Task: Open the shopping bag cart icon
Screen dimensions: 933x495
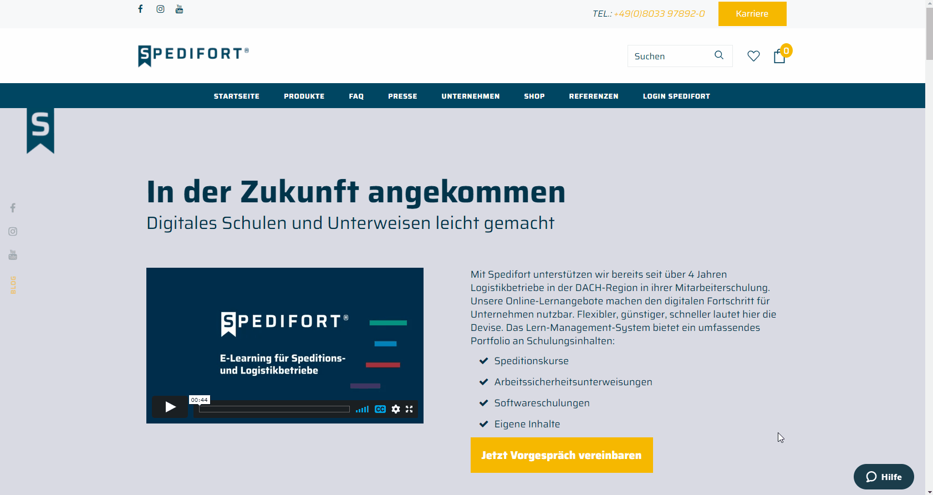Action: [779, 57]
